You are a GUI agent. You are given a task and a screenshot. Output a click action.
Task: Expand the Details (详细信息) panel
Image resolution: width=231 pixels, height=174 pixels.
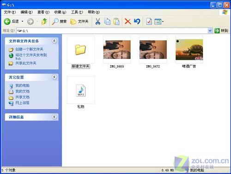tap(54, 117)
